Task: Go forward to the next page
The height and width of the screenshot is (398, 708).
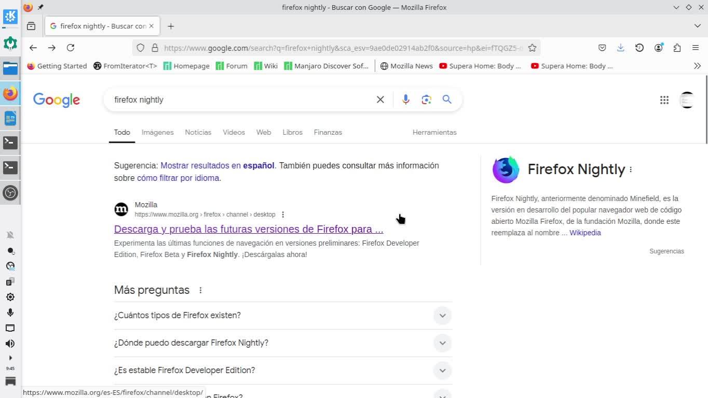Action: point(52,48)
